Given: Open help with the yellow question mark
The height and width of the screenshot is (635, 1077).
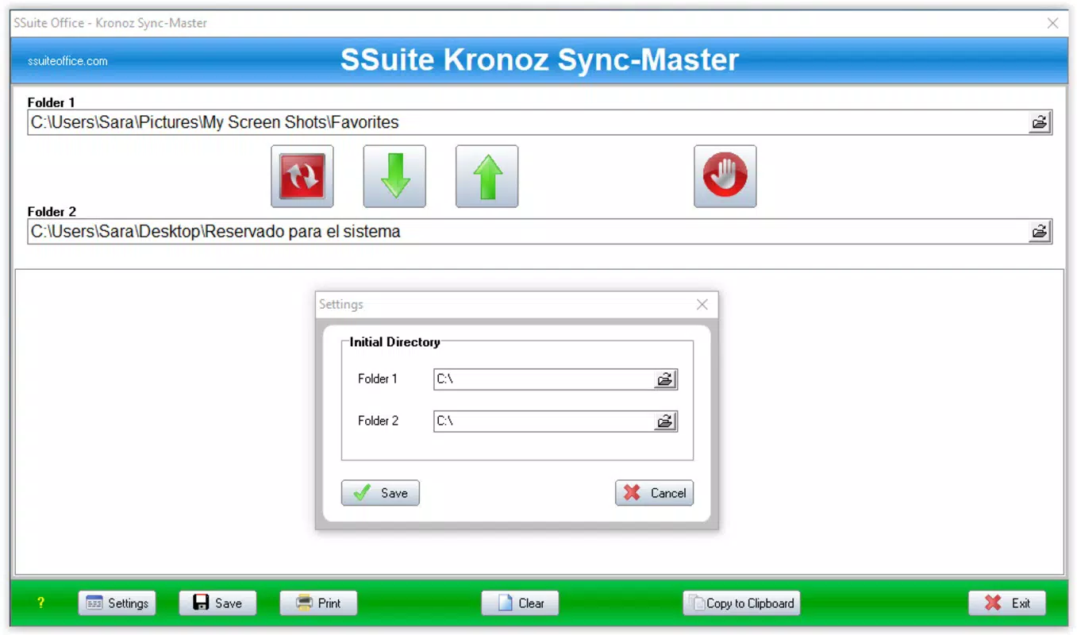Looking at the screenshot, I should click(41, 603).
